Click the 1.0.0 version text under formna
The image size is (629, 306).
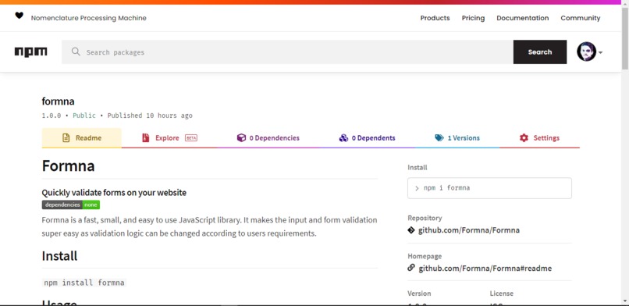[52, 116]
